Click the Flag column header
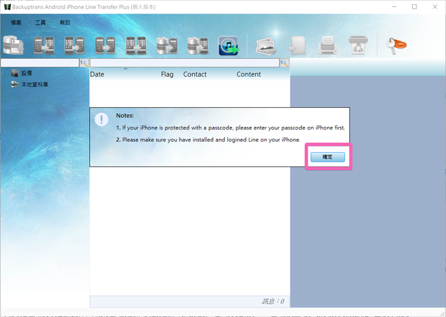The image size is (446, 317). pyautogui.click(x=167, y=74)
